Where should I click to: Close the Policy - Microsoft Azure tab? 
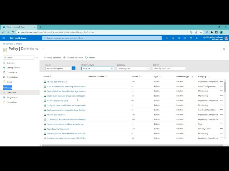35,27
